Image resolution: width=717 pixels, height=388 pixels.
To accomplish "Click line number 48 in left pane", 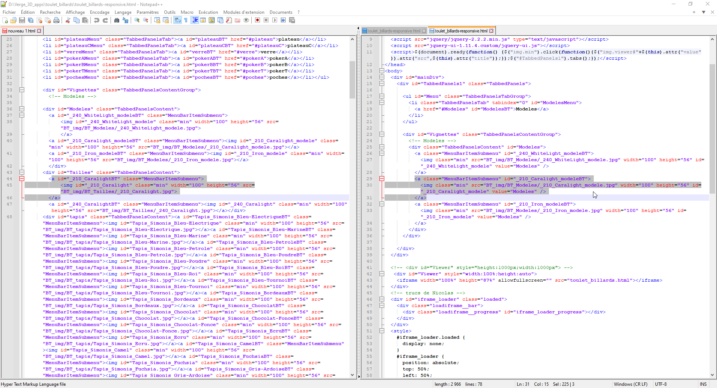I will (x=9, y=217).
